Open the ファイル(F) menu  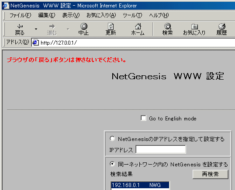[20, 15]
